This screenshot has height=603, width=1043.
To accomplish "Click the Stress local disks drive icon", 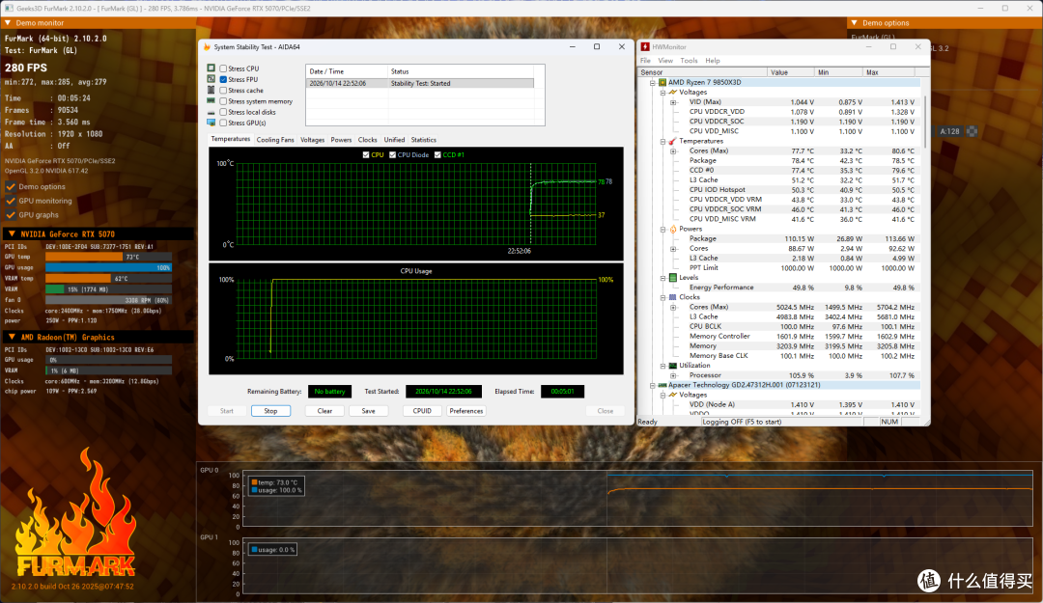I will [211, 112].
